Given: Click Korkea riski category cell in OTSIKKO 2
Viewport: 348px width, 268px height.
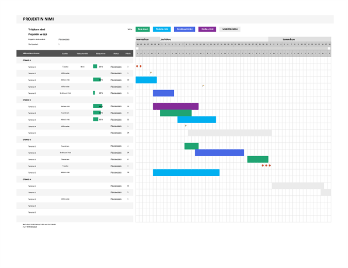Looking at the screenshot, I should pyautogui.click(x=65, y=106).
